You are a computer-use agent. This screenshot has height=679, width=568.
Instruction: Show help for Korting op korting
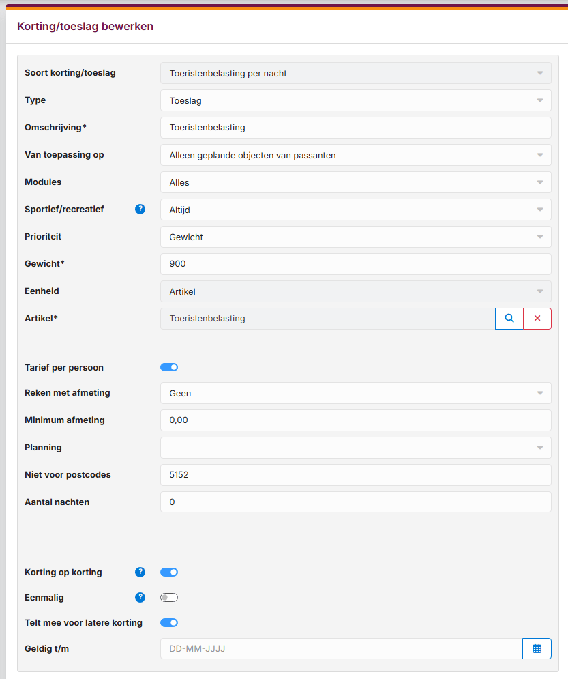click(140, 573)
